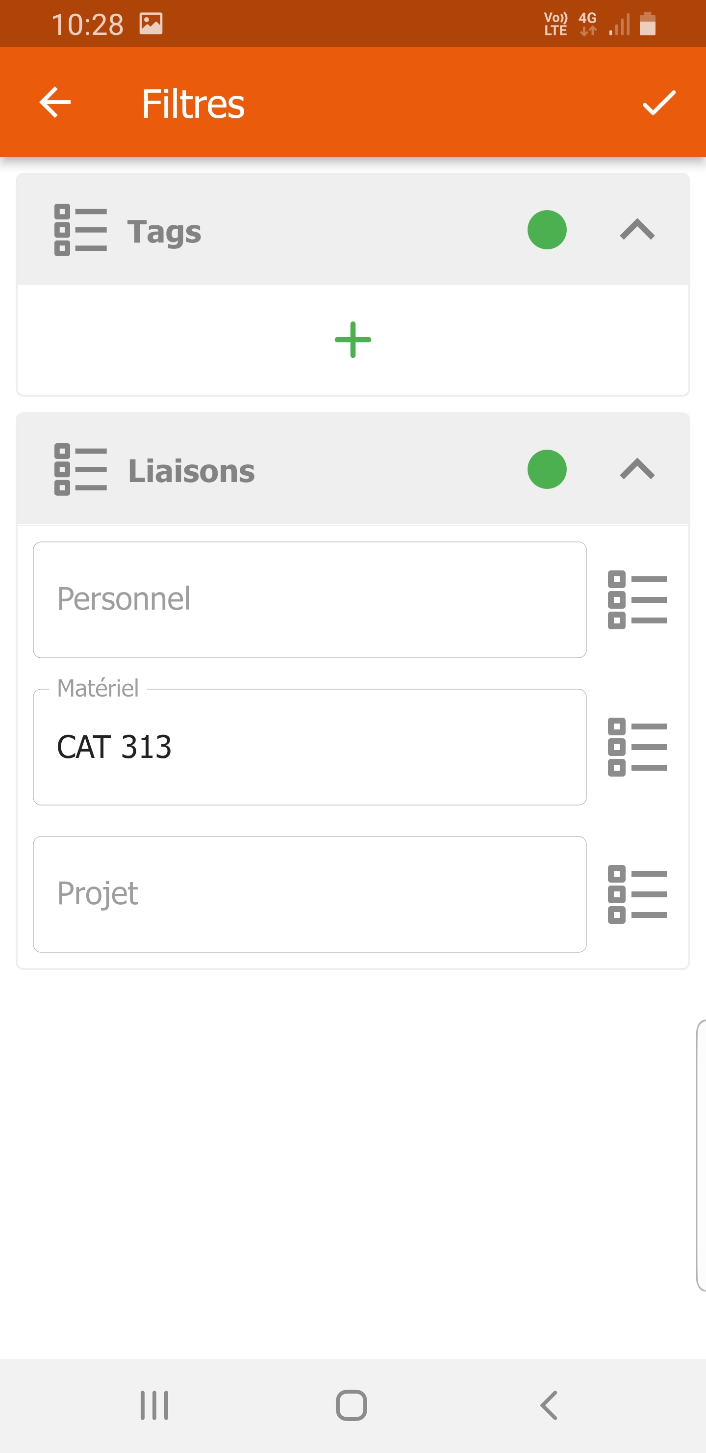The width and height of the screenshot is (706, 1453).
Task: Collapse the Liaisons section chevron
Action: click(637, 470)
